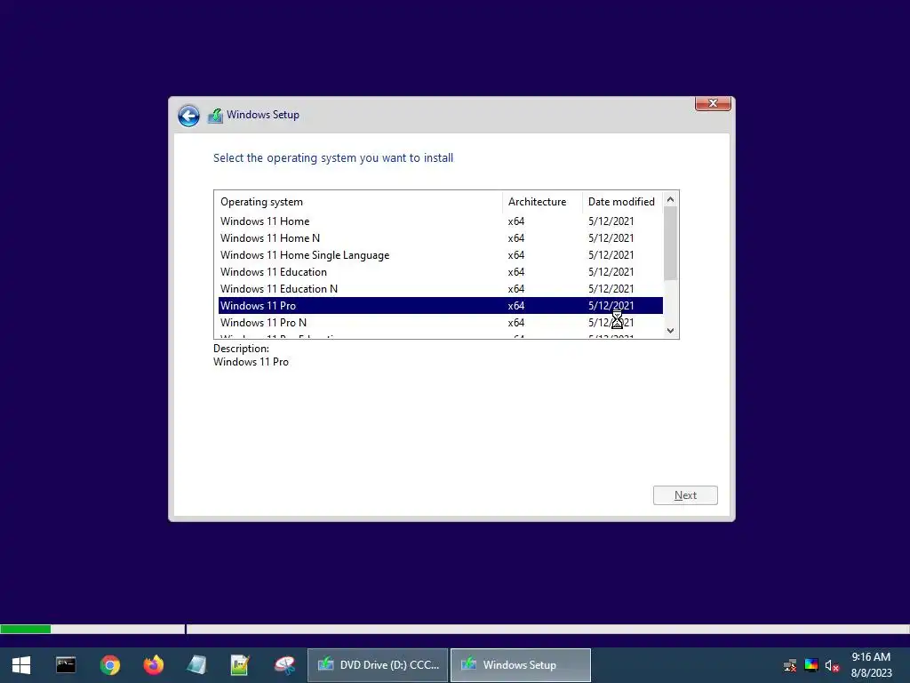Click the network tray icon

pos(790,665)
